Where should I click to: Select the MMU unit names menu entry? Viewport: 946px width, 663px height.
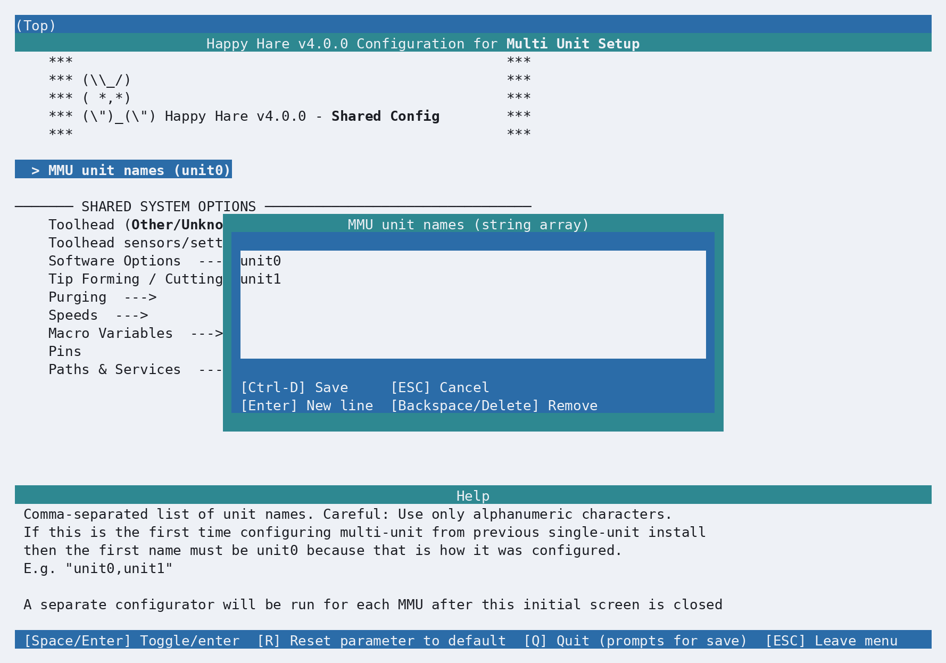123,170
